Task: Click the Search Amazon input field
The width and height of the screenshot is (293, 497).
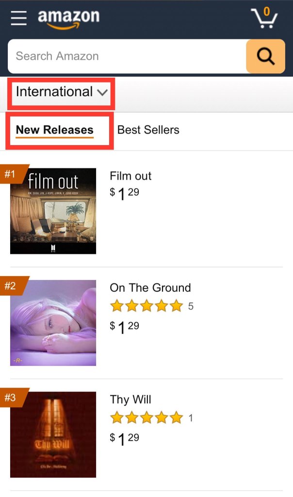Action: tap(127, 56)
